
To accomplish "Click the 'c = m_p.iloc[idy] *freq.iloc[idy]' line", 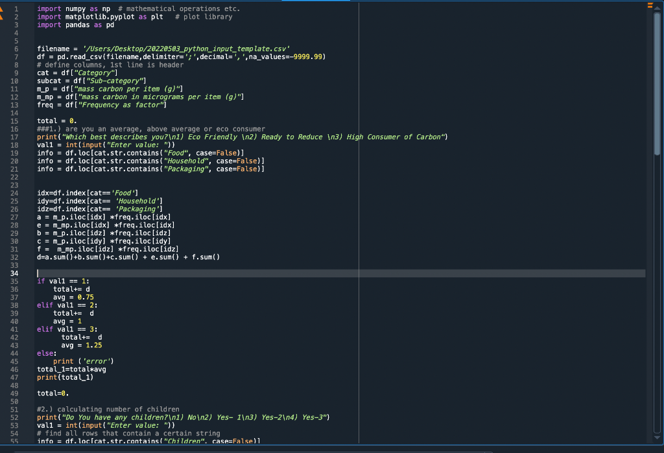I will point(104,242).
